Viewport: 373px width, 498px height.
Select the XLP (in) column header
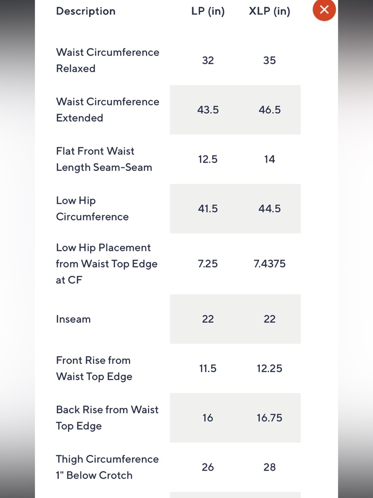[269, 11]
